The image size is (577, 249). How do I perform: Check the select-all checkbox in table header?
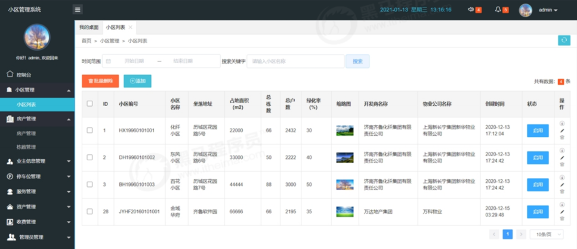90,104
